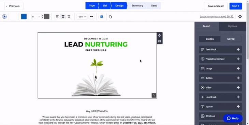249x125 pixels.
Task: Click the Video block item
Action: click(x=220, y=88)
